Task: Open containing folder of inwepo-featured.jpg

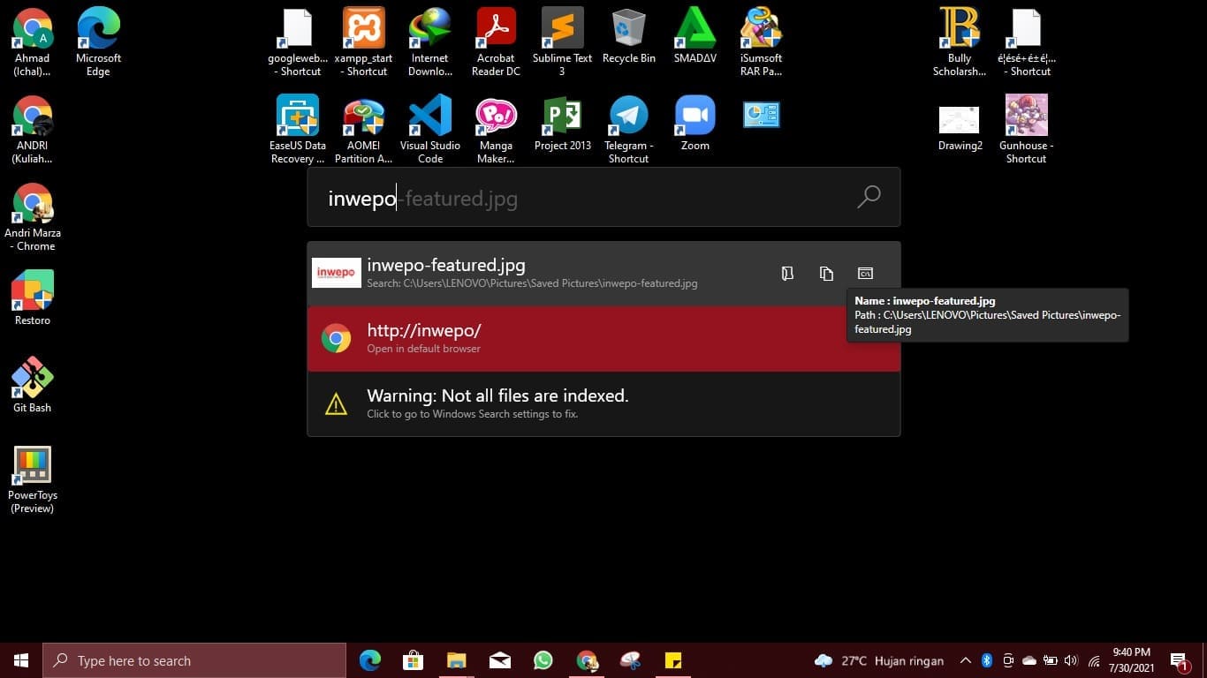Action: [787, 274]
